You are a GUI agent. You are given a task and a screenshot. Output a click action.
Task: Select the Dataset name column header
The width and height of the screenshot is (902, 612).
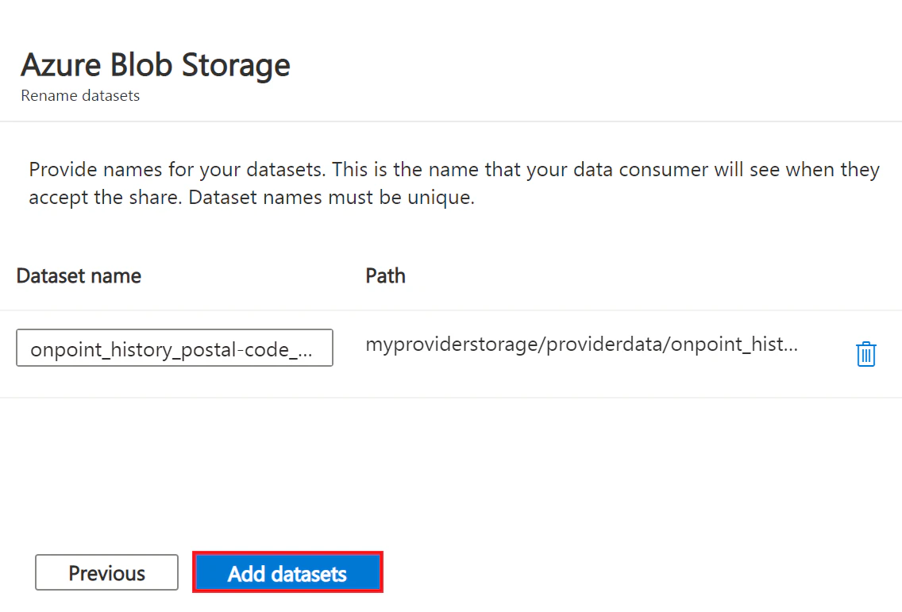pyautogui.click(x=79, y=276)
